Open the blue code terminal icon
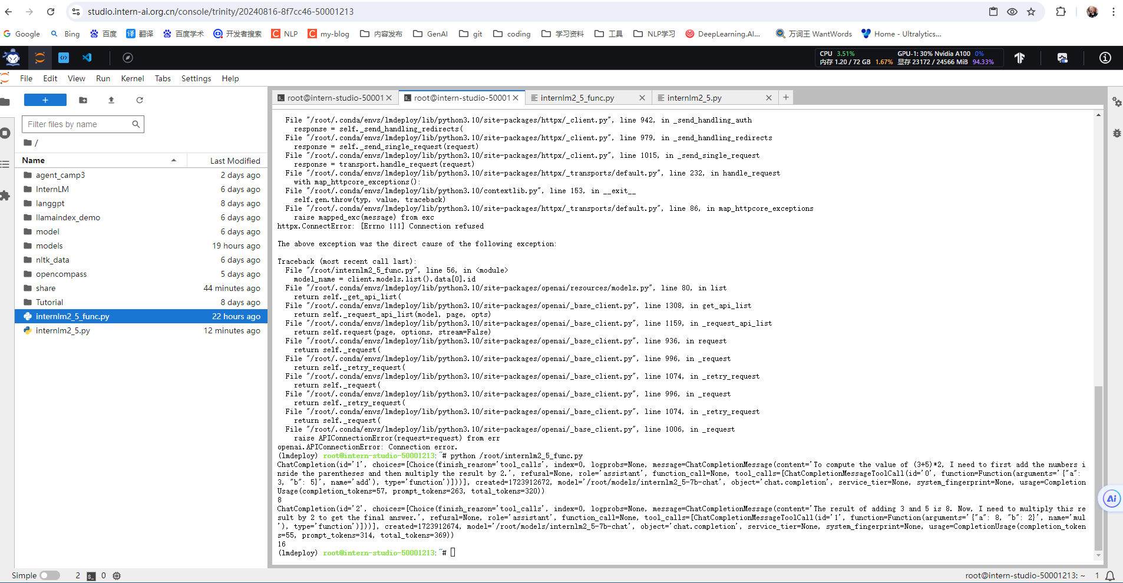Screen dimensions: 1123x583 pyautogui.click(x=64, y=58)
